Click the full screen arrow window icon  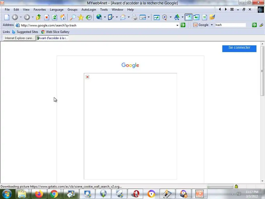click(x=157, y=17)
